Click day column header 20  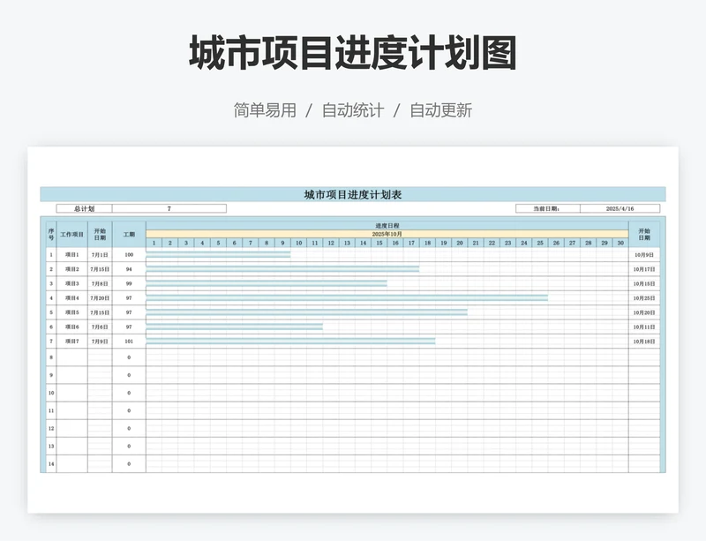[460, 243]
